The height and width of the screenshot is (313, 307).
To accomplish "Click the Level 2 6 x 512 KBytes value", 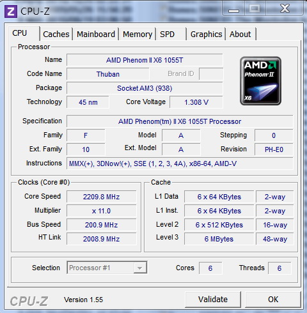I will (x=219, y=225).
